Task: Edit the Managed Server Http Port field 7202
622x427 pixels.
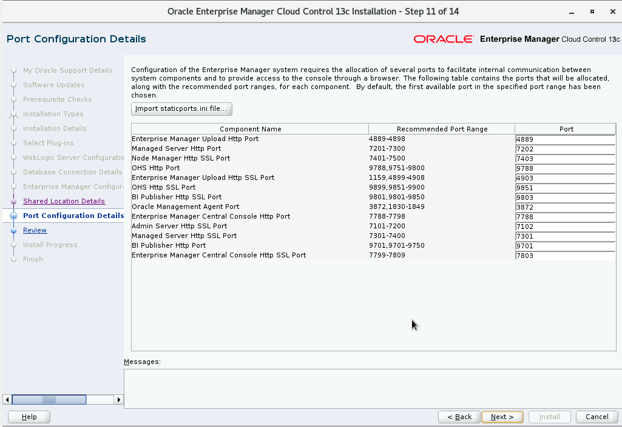Action: click(x=566, y=149)
